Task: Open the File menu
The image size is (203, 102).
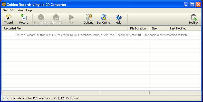Action: click(5, 10)
